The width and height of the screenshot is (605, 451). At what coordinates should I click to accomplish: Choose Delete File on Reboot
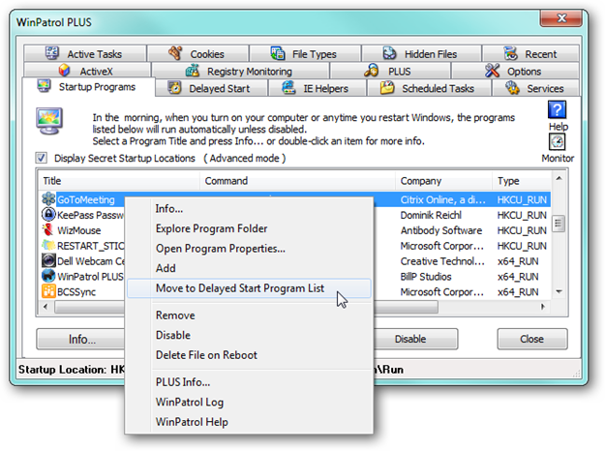(x=249, y=355)
